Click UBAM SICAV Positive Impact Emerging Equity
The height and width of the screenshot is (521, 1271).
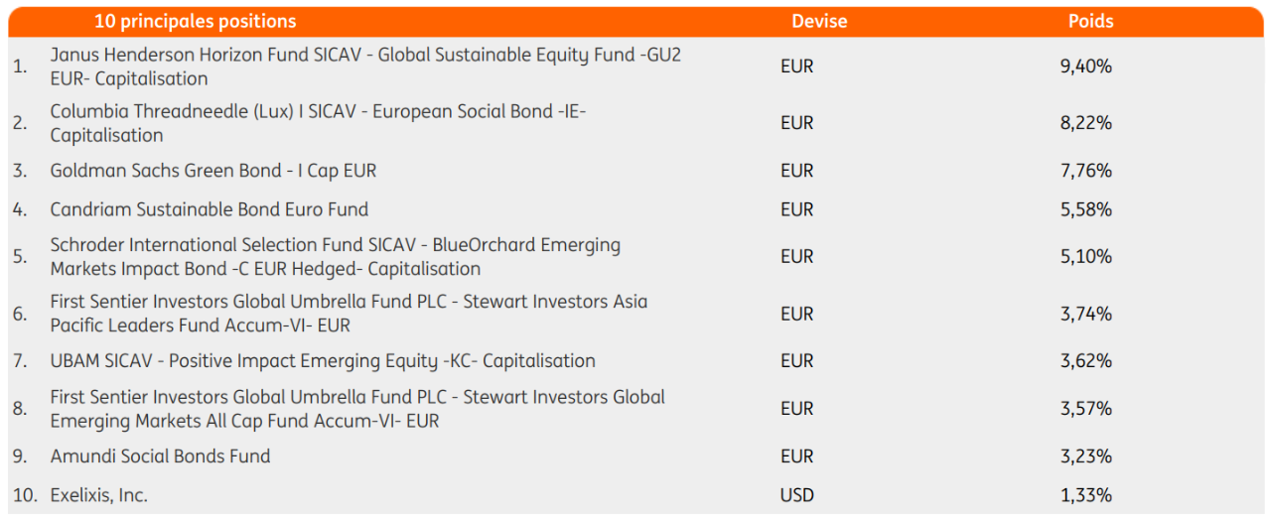point(323,360)
